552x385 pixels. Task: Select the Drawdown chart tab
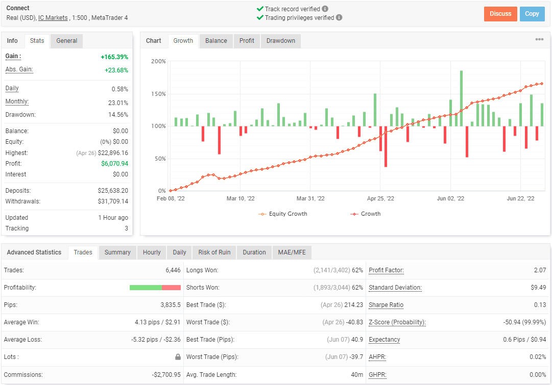click(280, 41)
